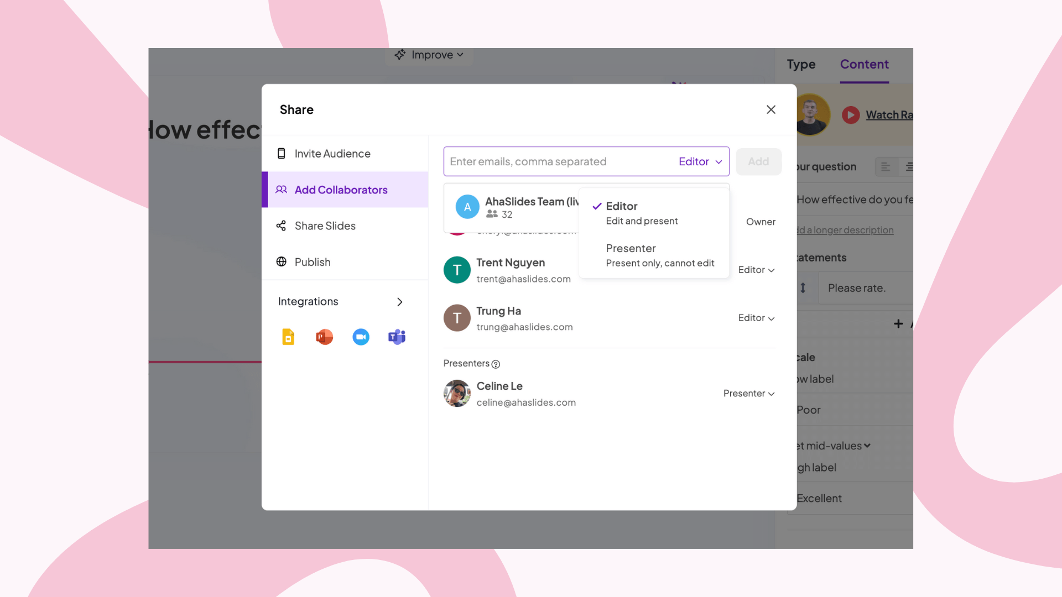
Task: Expand the Integrations section arrow
Action: coord(399,302)
